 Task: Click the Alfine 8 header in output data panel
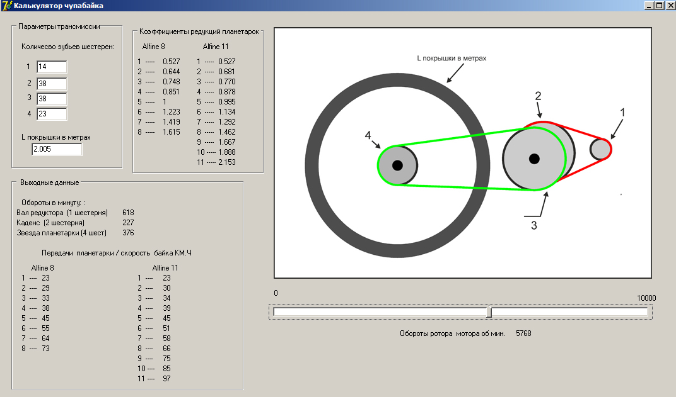tap(42, 268)
